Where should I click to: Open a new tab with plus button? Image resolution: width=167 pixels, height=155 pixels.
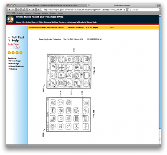(159, 5)
